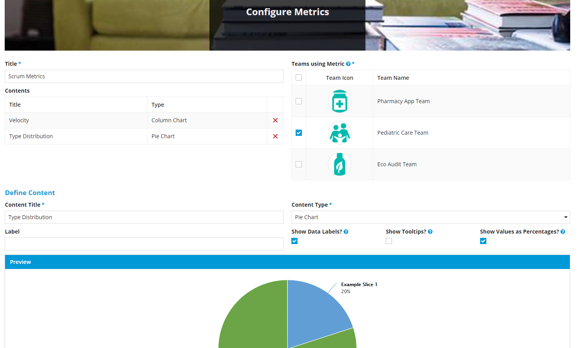Remove the Velocity row with red X

point(275,120)
